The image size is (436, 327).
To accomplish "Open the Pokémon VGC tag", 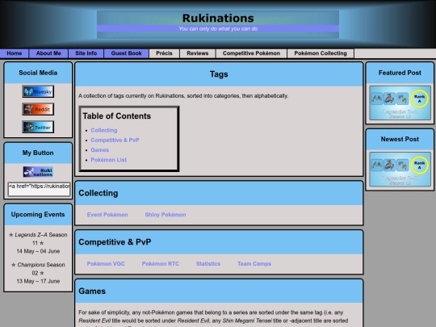I will (106, 263).
